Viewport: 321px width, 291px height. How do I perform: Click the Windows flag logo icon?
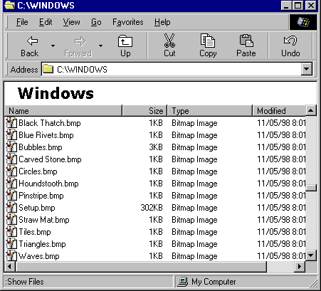coord(303,22)
